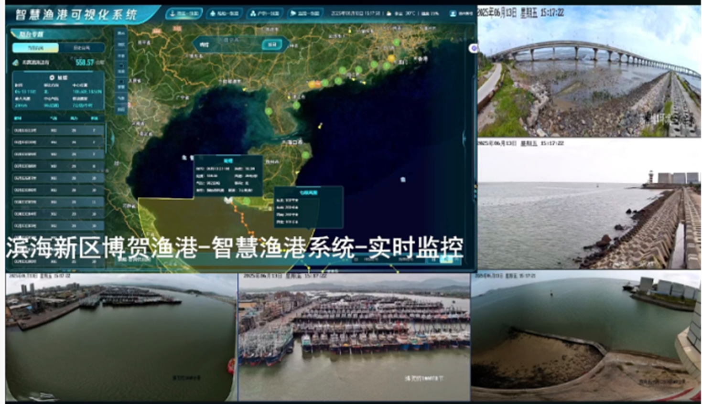Click the anchor icon in first top tab

(x=173, y=14)
